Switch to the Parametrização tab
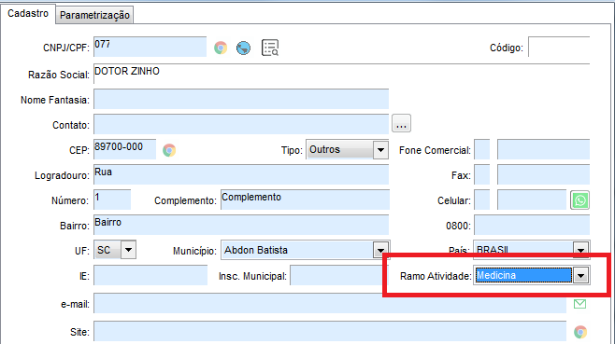Viewport: 615px width, 344px height. pyautogui.click(x=94, y=15)
